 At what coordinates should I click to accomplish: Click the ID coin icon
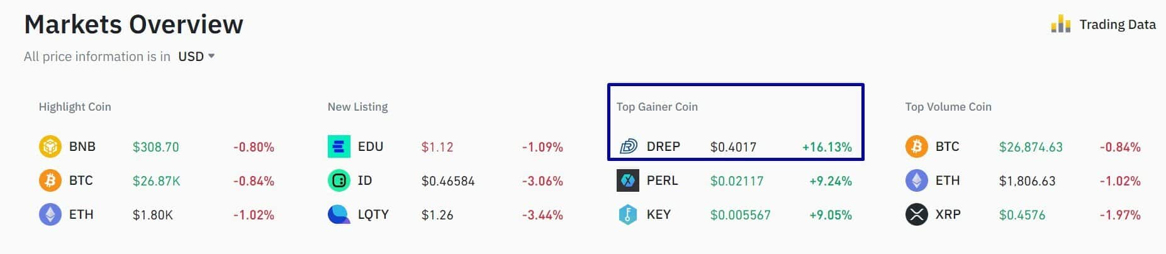click(339, 181)
